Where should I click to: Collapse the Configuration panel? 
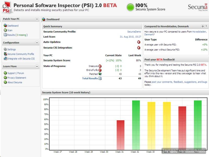(37, 43)
